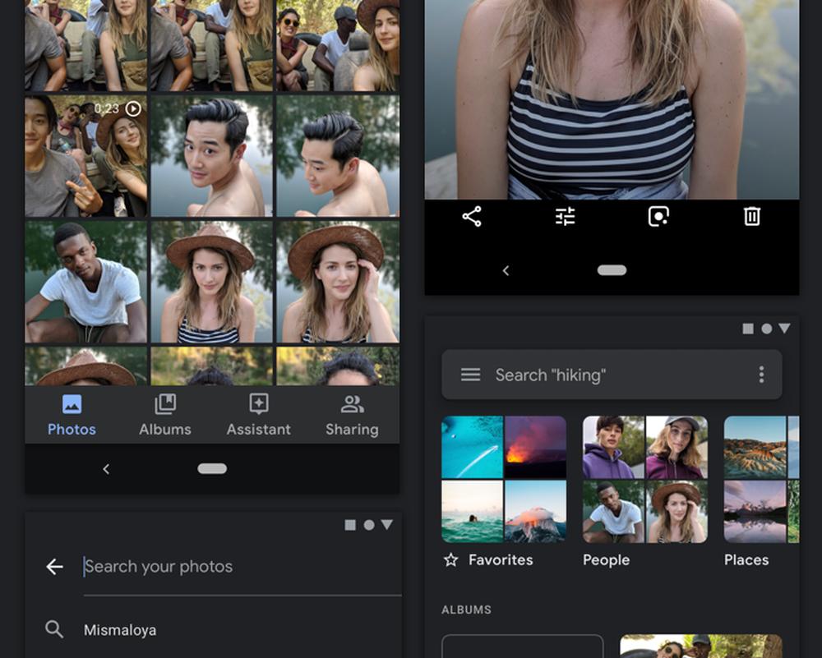Switch to the Albums tab

point(165,415)
